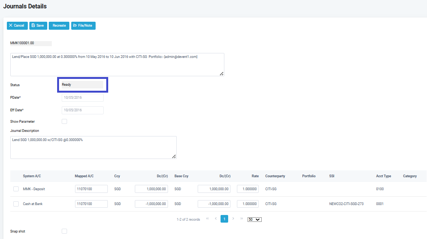Select the MMK - Deposit row checkbox
Screen dimensions: 427x239
(16, 189)
